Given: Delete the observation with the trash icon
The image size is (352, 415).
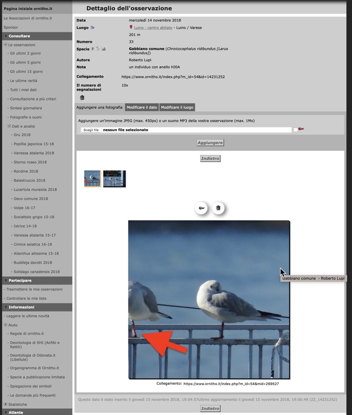Looking at the screenshot, I should click(82, 97).
